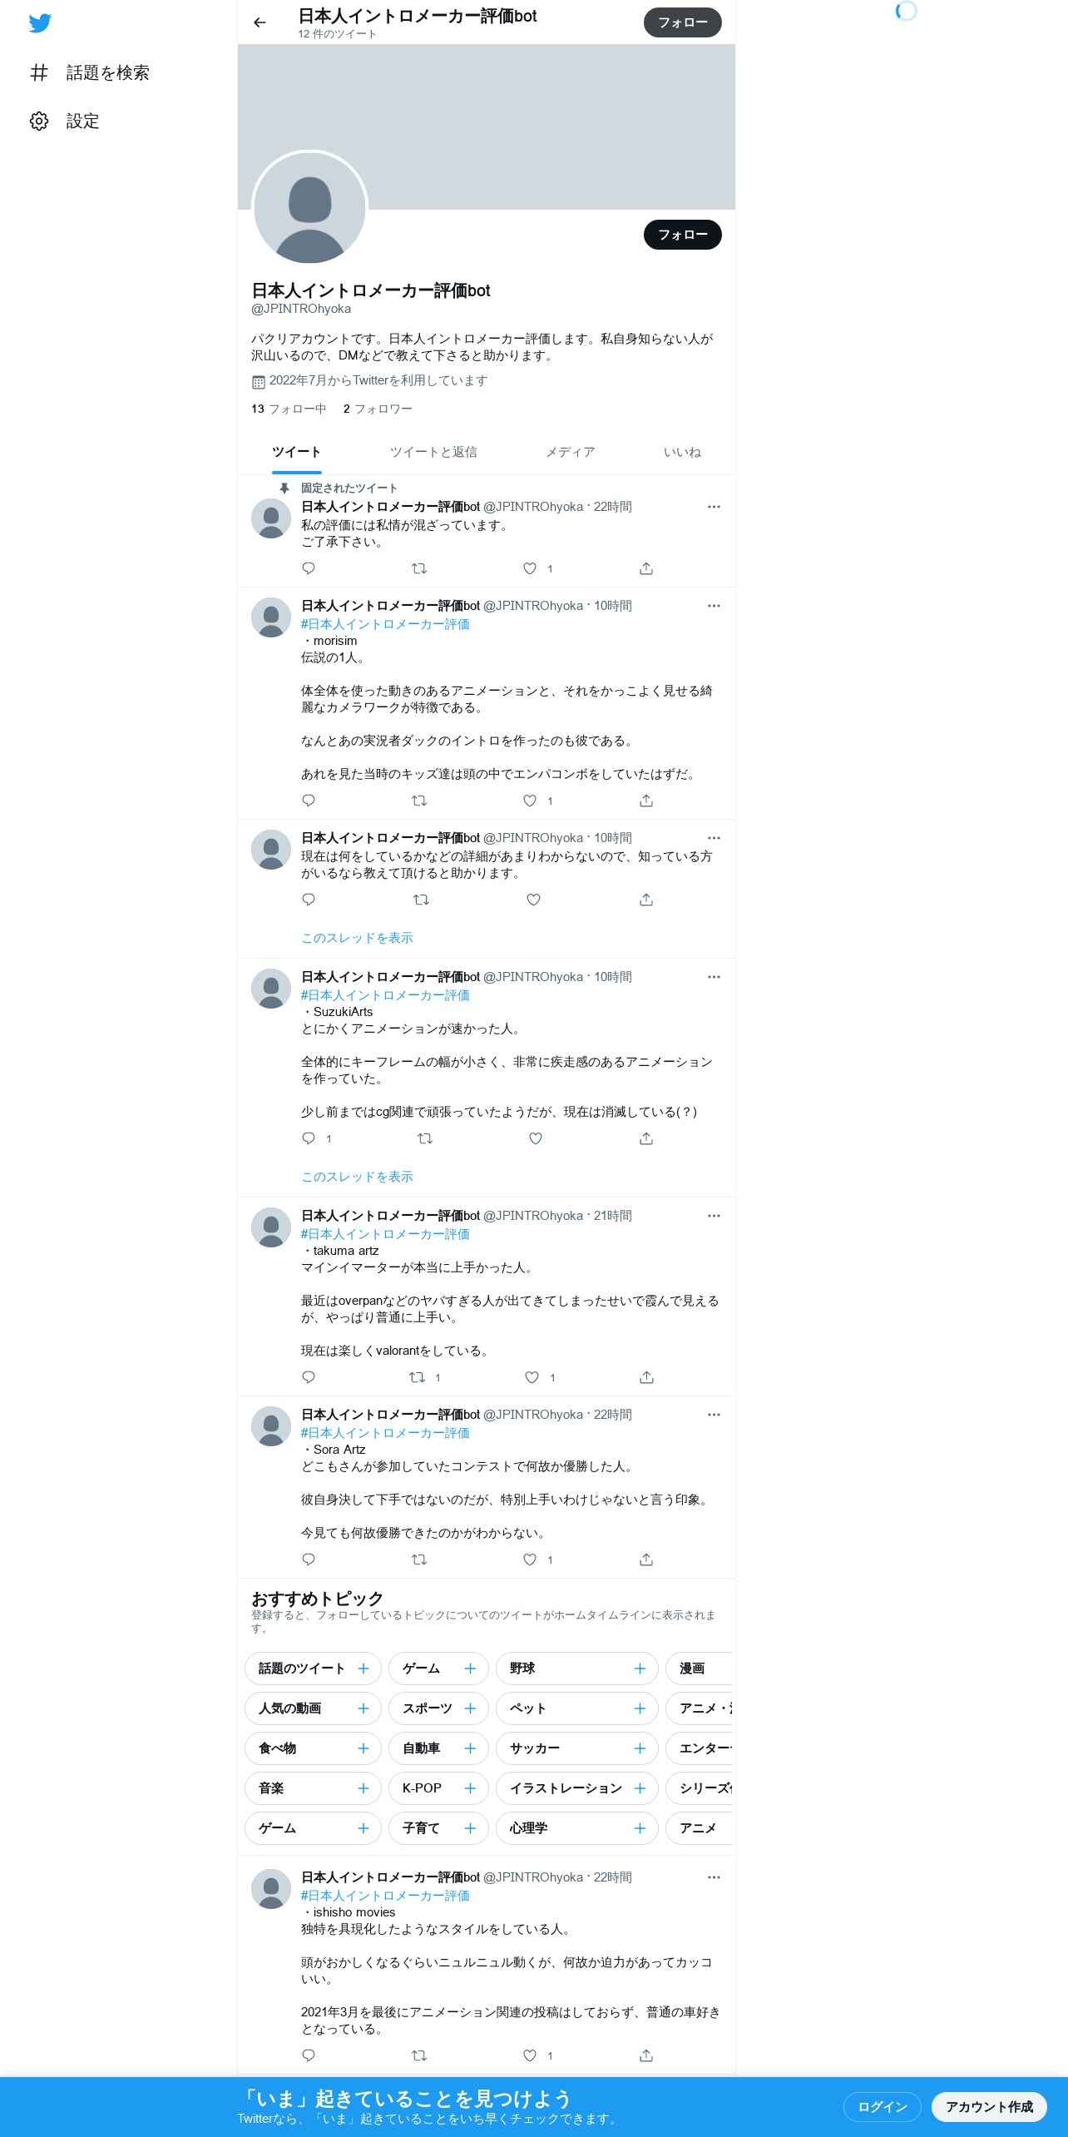This screenshot has width=1068, height=2137.
Task: Like the pinned tweet
Action: point(530,568)
